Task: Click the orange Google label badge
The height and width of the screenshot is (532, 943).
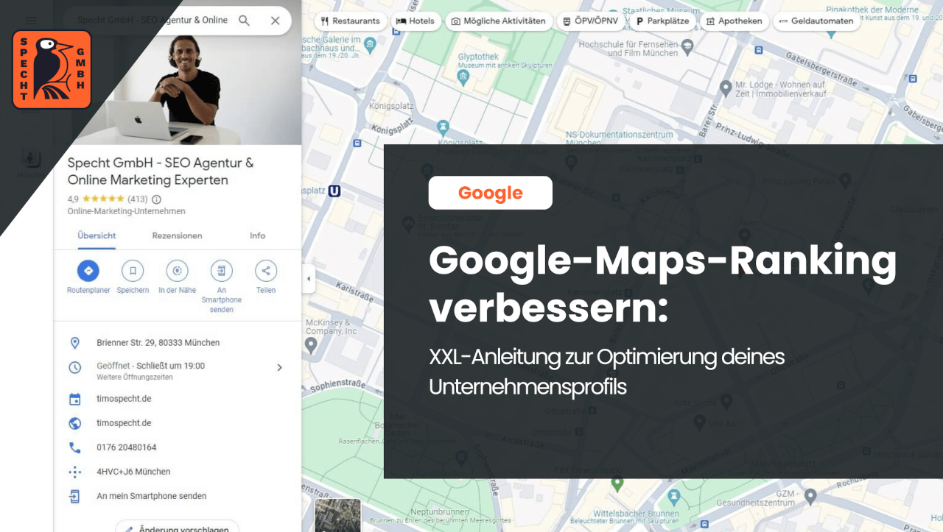Action: (490, 193)
